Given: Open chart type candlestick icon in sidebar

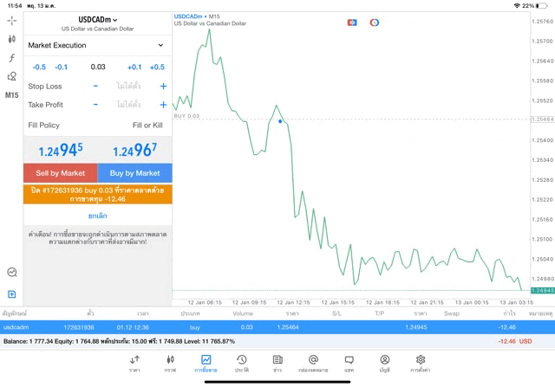Looking at the screenshot, I should (x=11, y=39).
